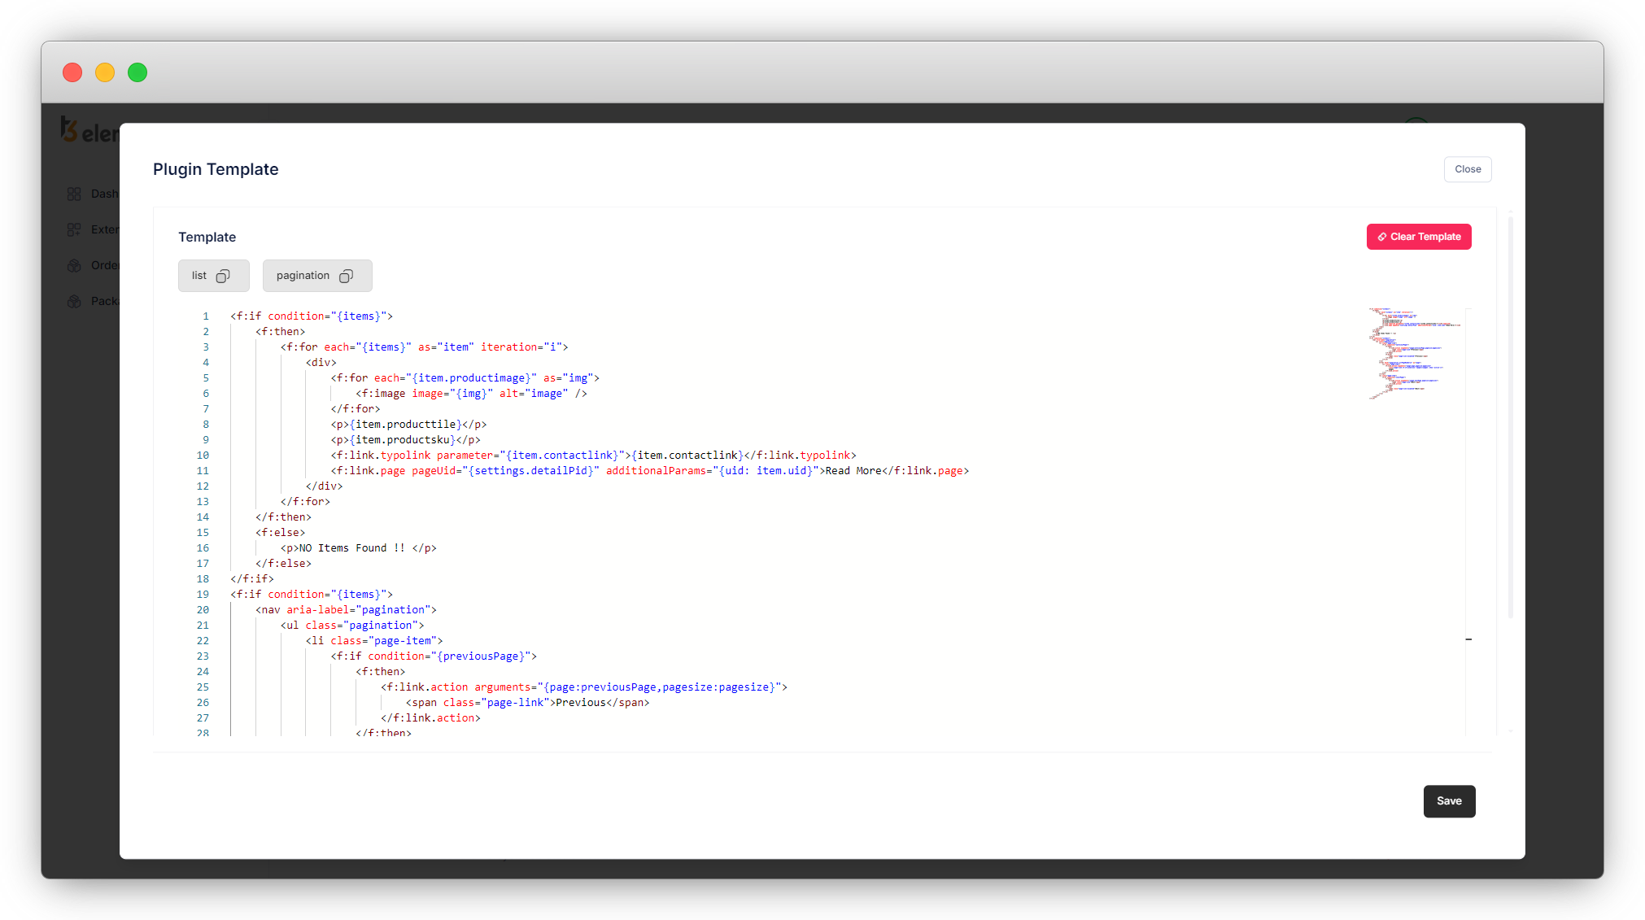Select the Orders sidebar icon

click(x=74, y=265)
